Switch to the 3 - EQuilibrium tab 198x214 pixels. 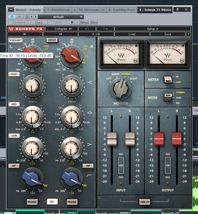pos(58,10)
